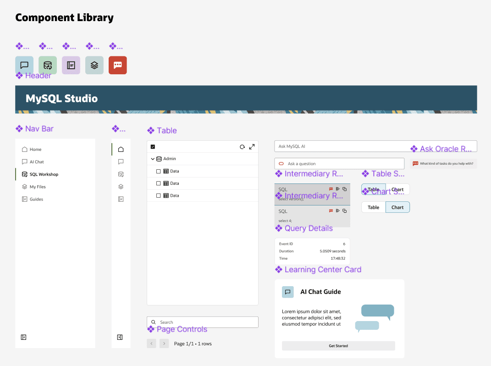Click the Ask MySQL AI input field

tap(376, 146)
